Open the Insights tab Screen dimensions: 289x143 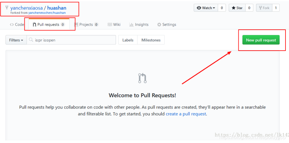pos(139,24)
